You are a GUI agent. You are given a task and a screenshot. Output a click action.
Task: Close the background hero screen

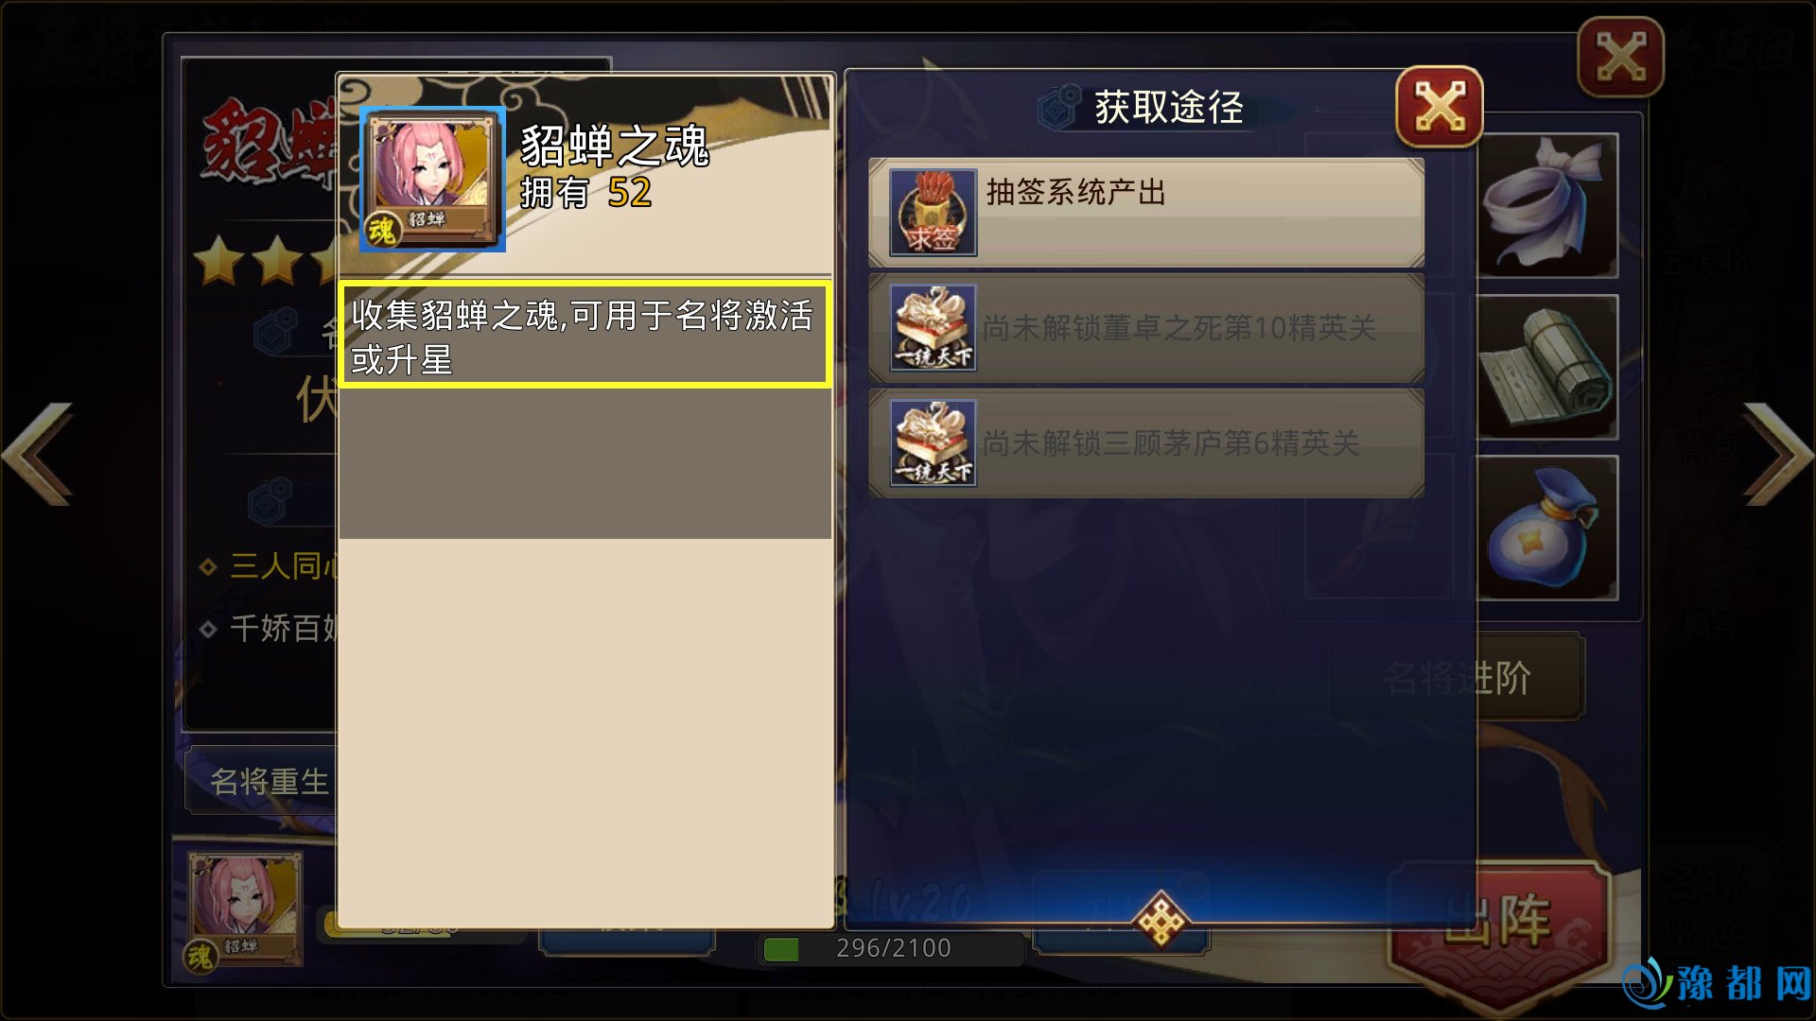pos(1621,57)
